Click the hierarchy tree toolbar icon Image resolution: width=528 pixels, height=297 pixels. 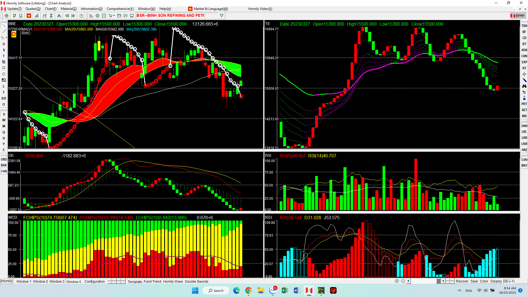click(59, 16)
